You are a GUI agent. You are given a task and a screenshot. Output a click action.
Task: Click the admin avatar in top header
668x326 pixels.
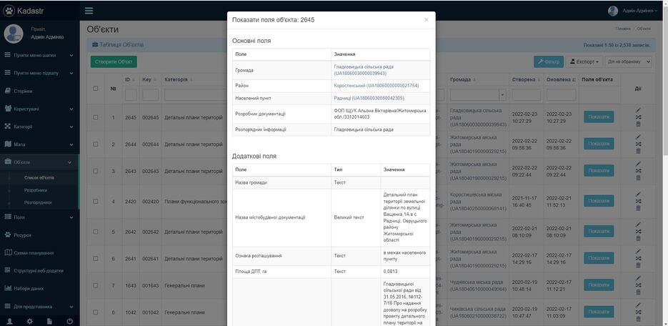(x=613, y=11)
